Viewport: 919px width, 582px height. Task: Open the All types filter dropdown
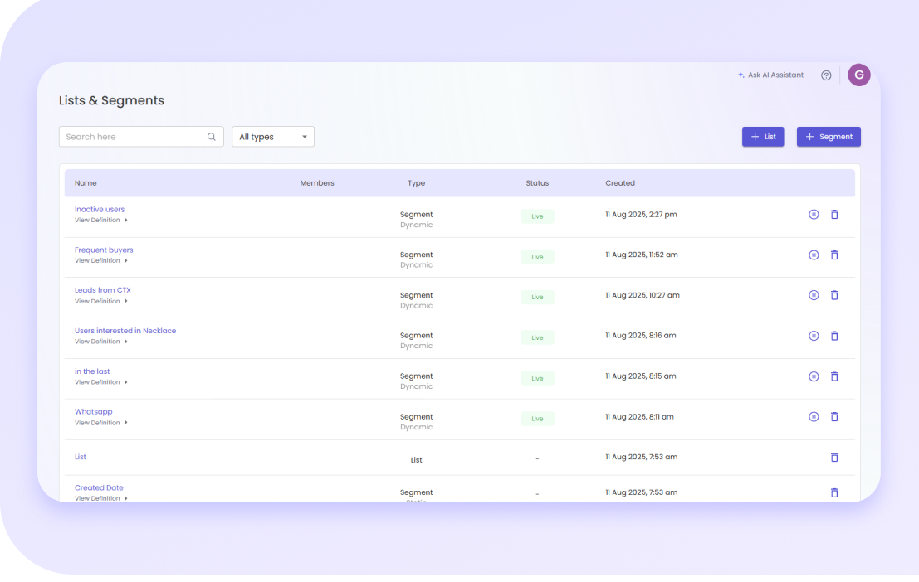coord(273,137)
